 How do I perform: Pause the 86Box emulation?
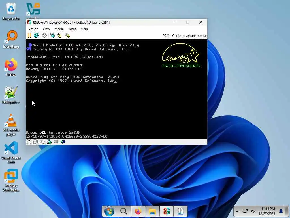(x=29, y=35)
